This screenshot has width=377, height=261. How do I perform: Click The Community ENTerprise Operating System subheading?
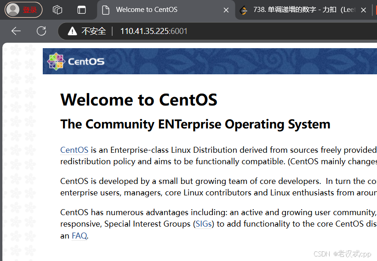[x=195, y=124]
